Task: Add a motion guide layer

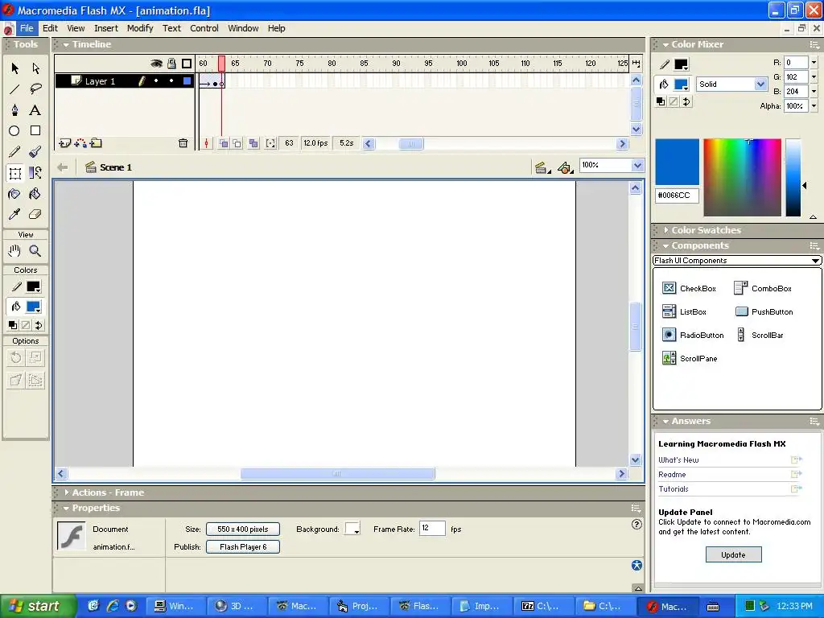Action: click(x=80, y=143)
